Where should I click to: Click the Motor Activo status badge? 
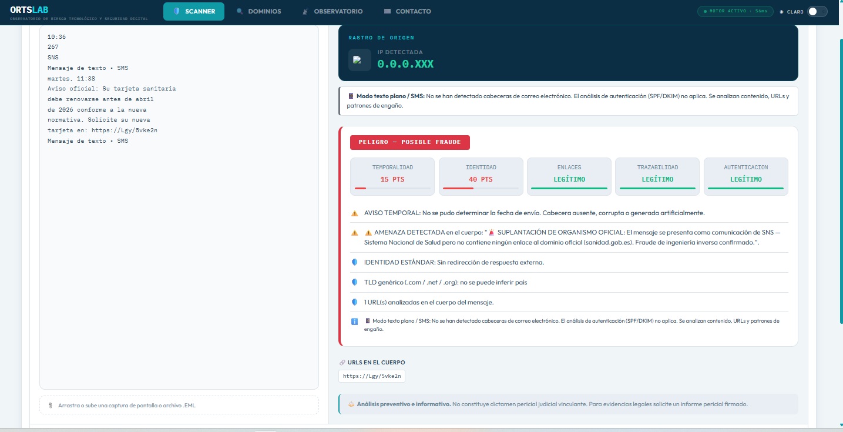(735, 11)
